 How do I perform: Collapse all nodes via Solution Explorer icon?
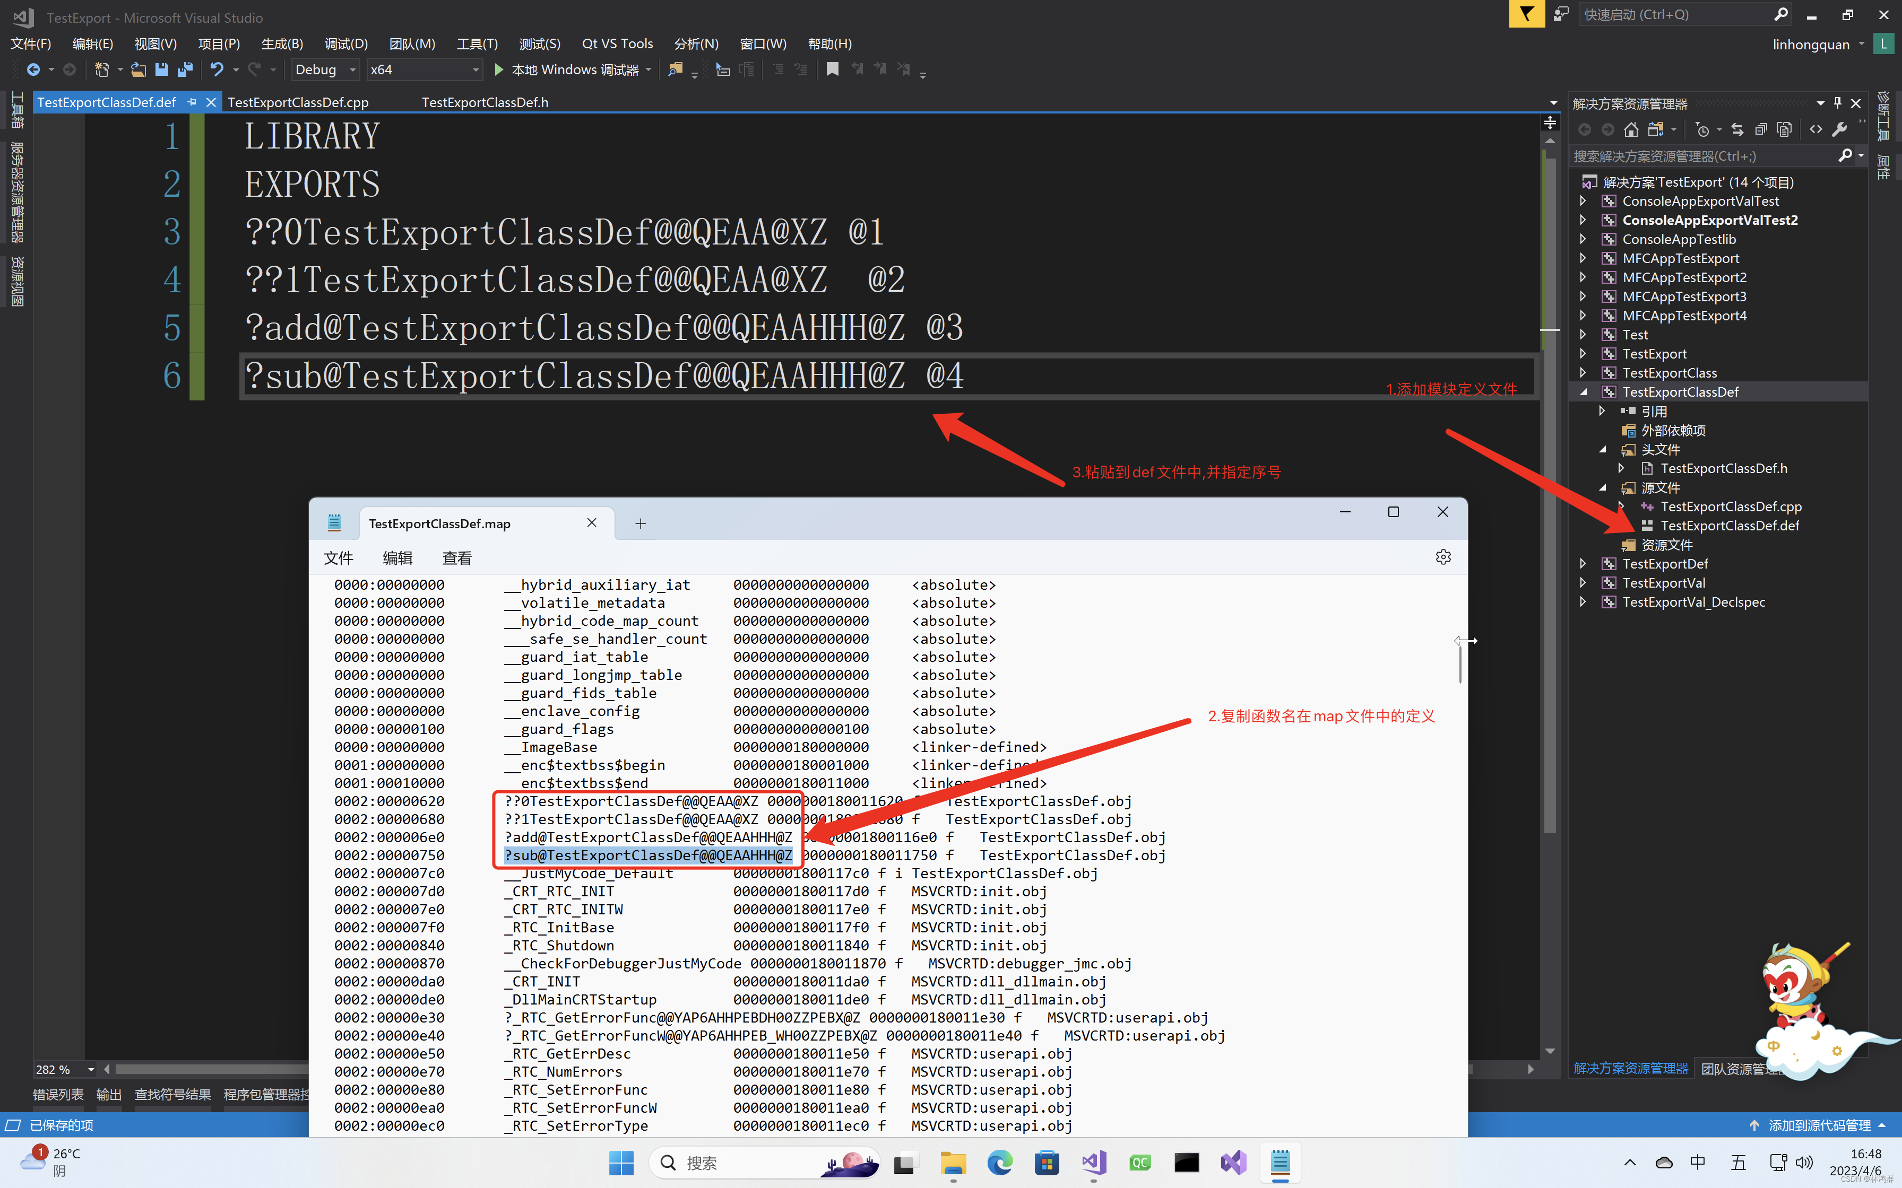pyautogui.click(x=1761, y=129)
